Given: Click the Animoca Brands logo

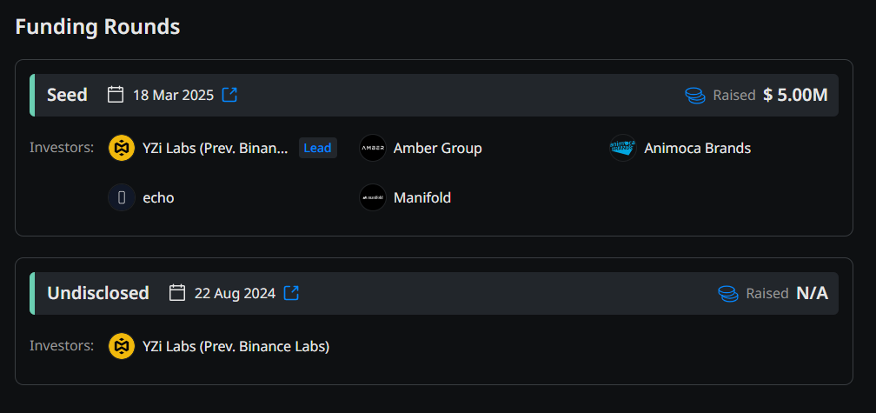Looking at the screenshot, I should [x=623, y=148].
